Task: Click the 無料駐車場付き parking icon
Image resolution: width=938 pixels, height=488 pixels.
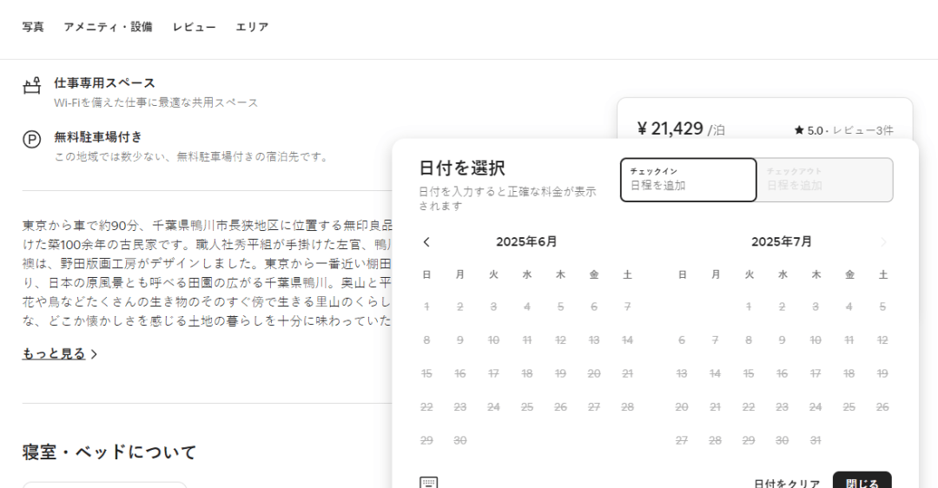Action: click(32, 139)
